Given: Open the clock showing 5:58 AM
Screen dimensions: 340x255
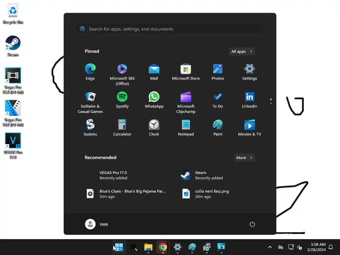Looking at the screenshot, I should click(x=316, y=247).
